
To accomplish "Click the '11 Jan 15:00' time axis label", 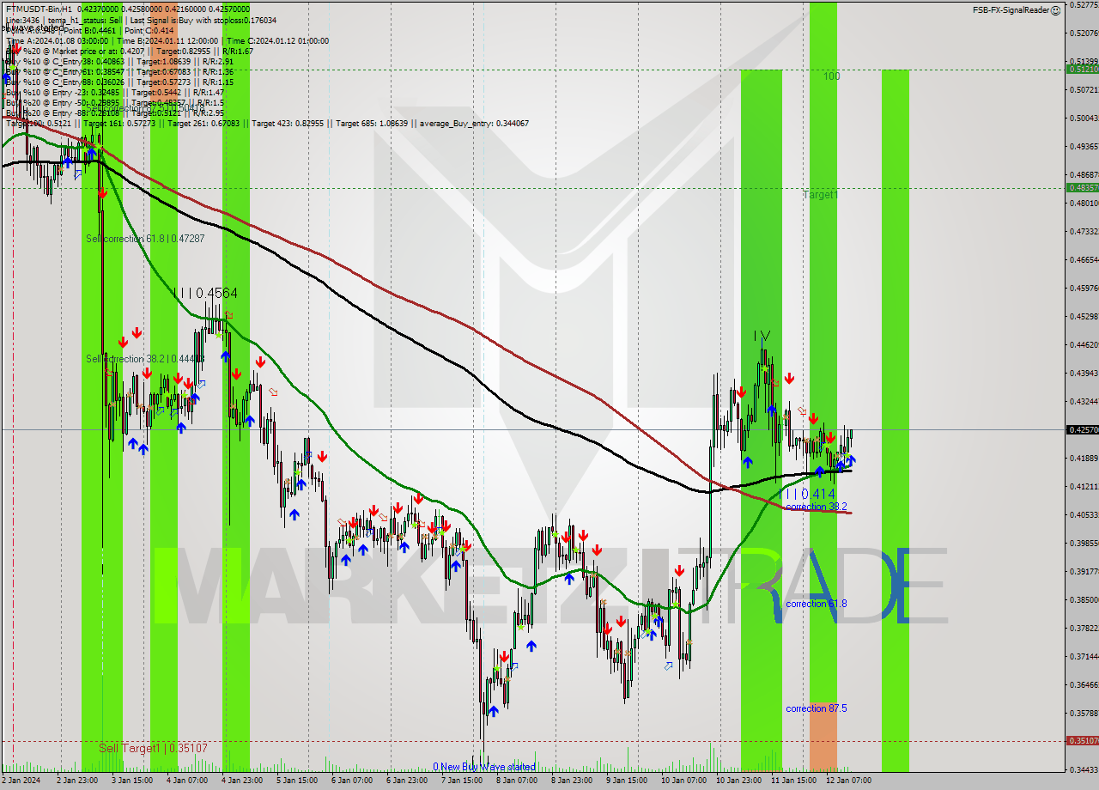I will tap(795, 781).
